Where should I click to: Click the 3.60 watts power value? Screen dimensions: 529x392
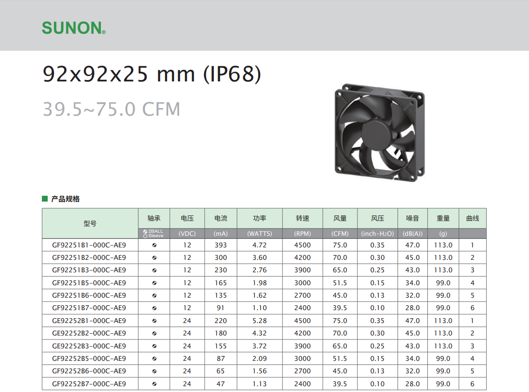[260, 258]
